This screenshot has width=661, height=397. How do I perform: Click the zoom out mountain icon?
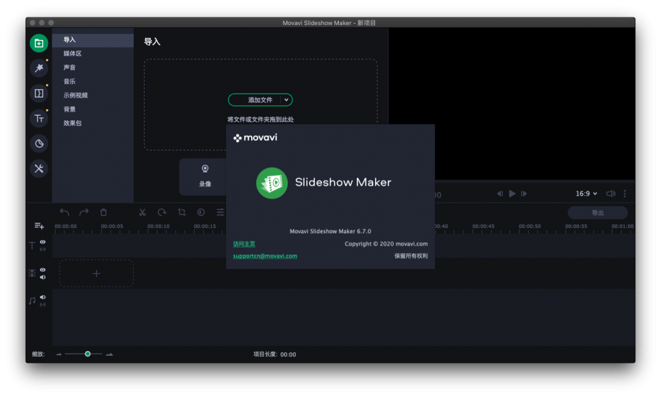59,354
